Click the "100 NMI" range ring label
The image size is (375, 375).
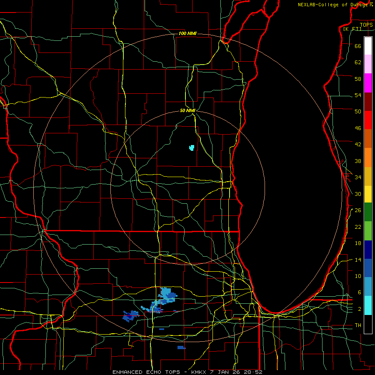click(x=187, y=33)
